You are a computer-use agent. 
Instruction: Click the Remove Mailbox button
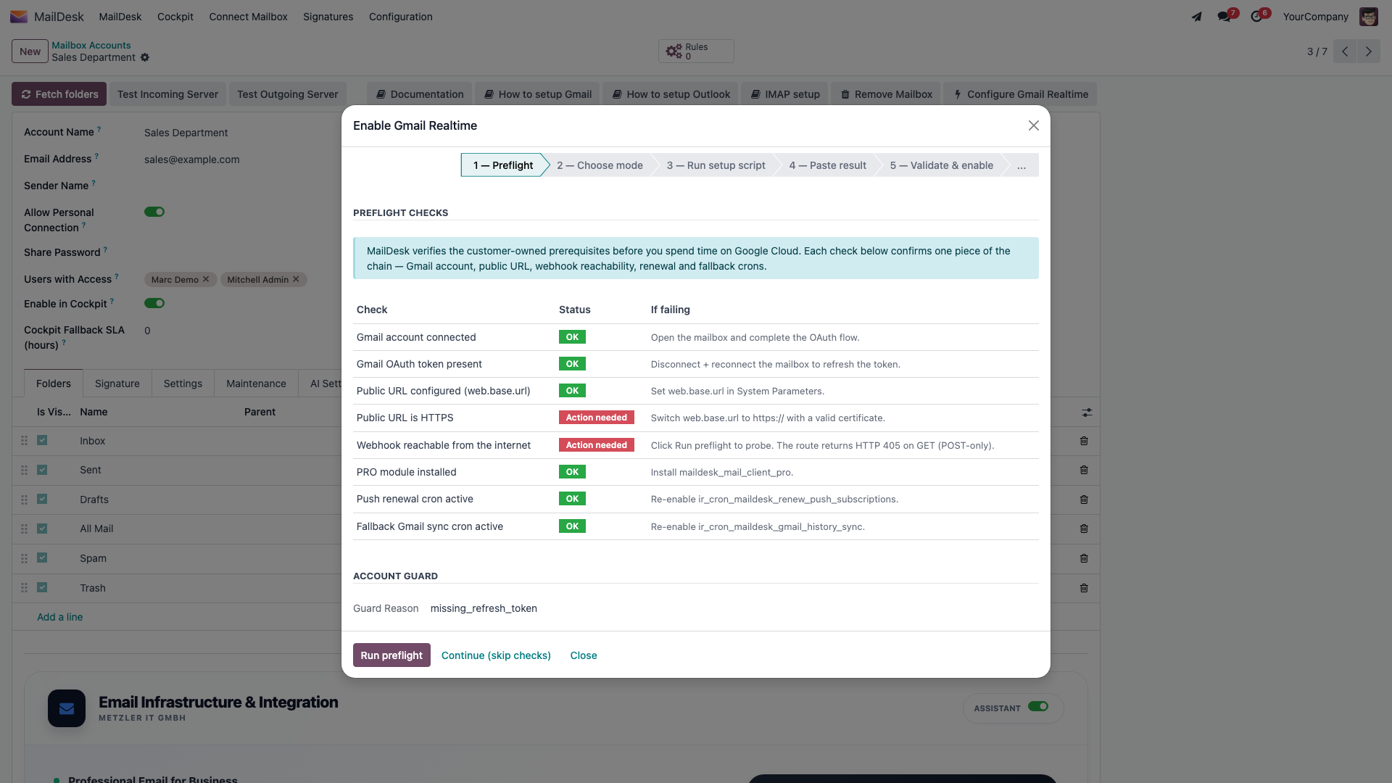886,94
